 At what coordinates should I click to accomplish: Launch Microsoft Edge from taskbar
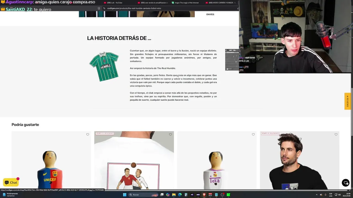[180, 195]
